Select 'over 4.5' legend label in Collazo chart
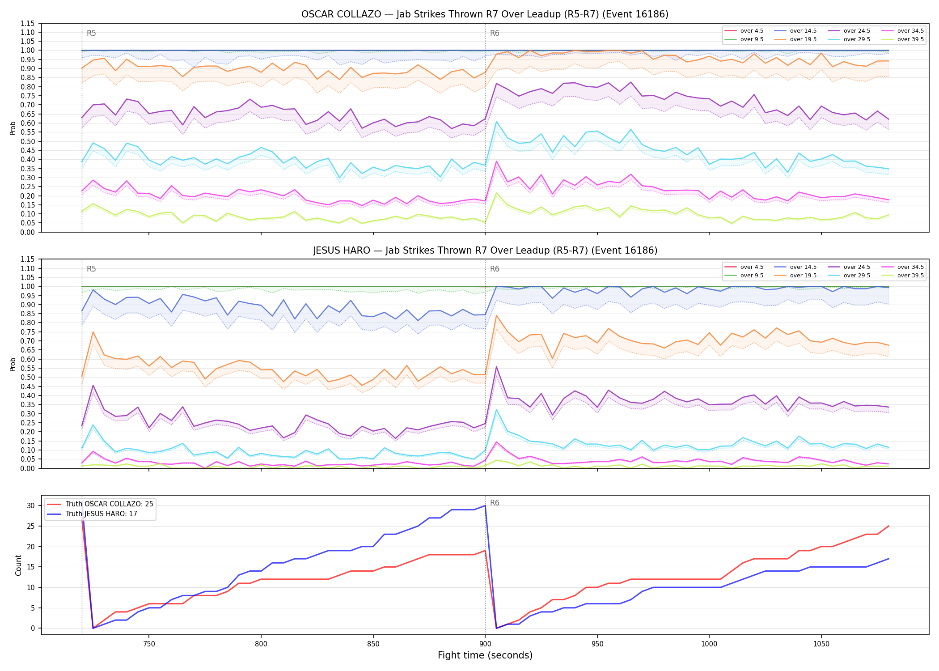 (752, 31)
